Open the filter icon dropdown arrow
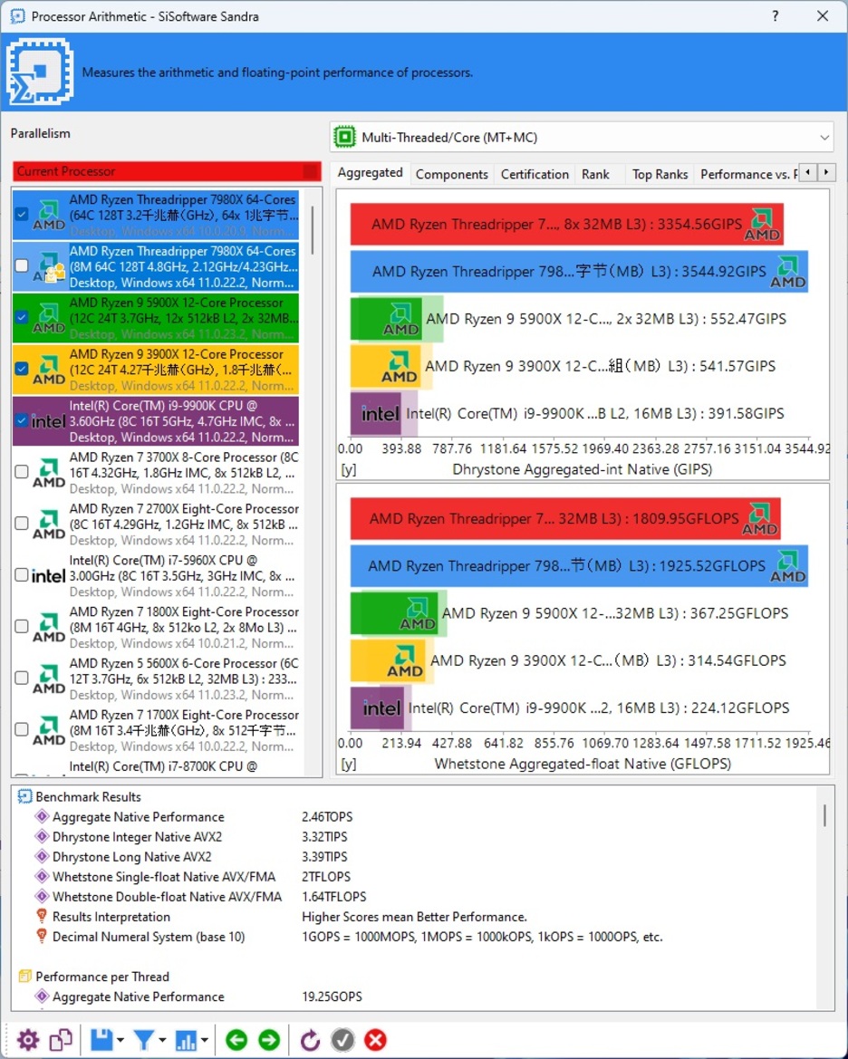Image resolution: width=848 pixels, height=1059 pixels. click(x=162, y=1041)
